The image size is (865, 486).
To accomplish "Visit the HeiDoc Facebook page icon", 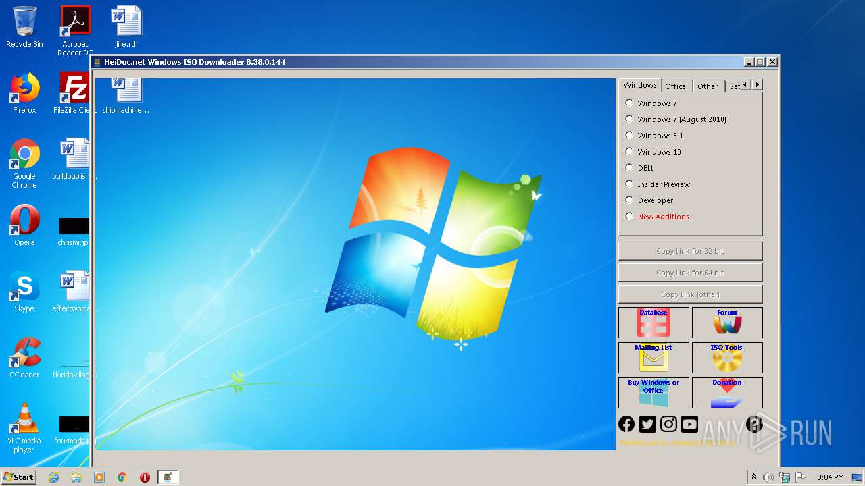I will pos(626,424).
